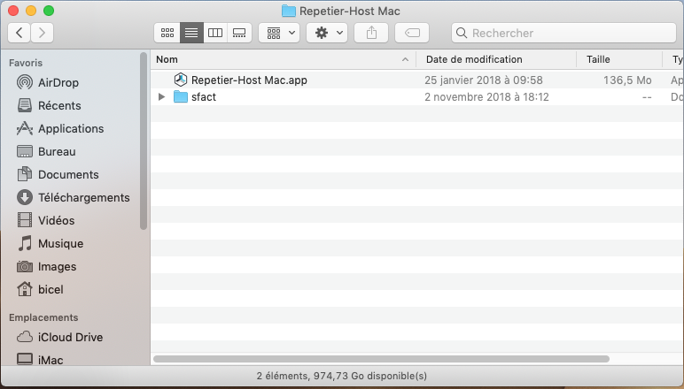Click the magnifier icon in search field
Image resolution: width=684 pixels, height=389 pixels.
[x=461, y=33]
